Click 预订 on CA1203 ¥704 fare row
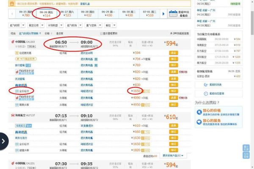254x169 pixels. coord(174,59)
